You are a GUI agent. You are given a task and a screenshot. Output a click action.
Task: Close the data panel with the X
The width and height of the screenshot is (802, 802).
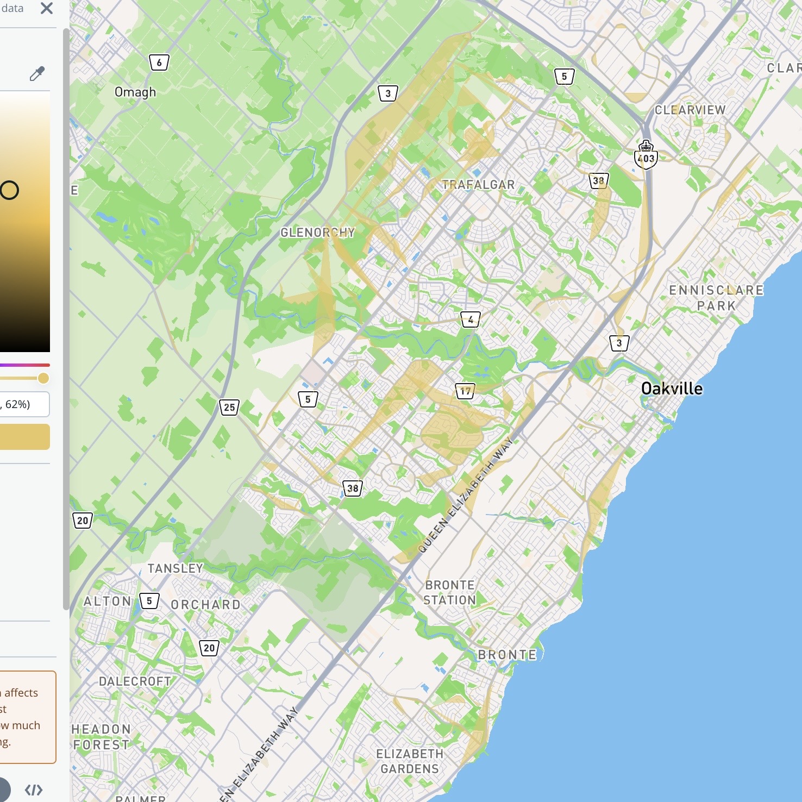46,9
